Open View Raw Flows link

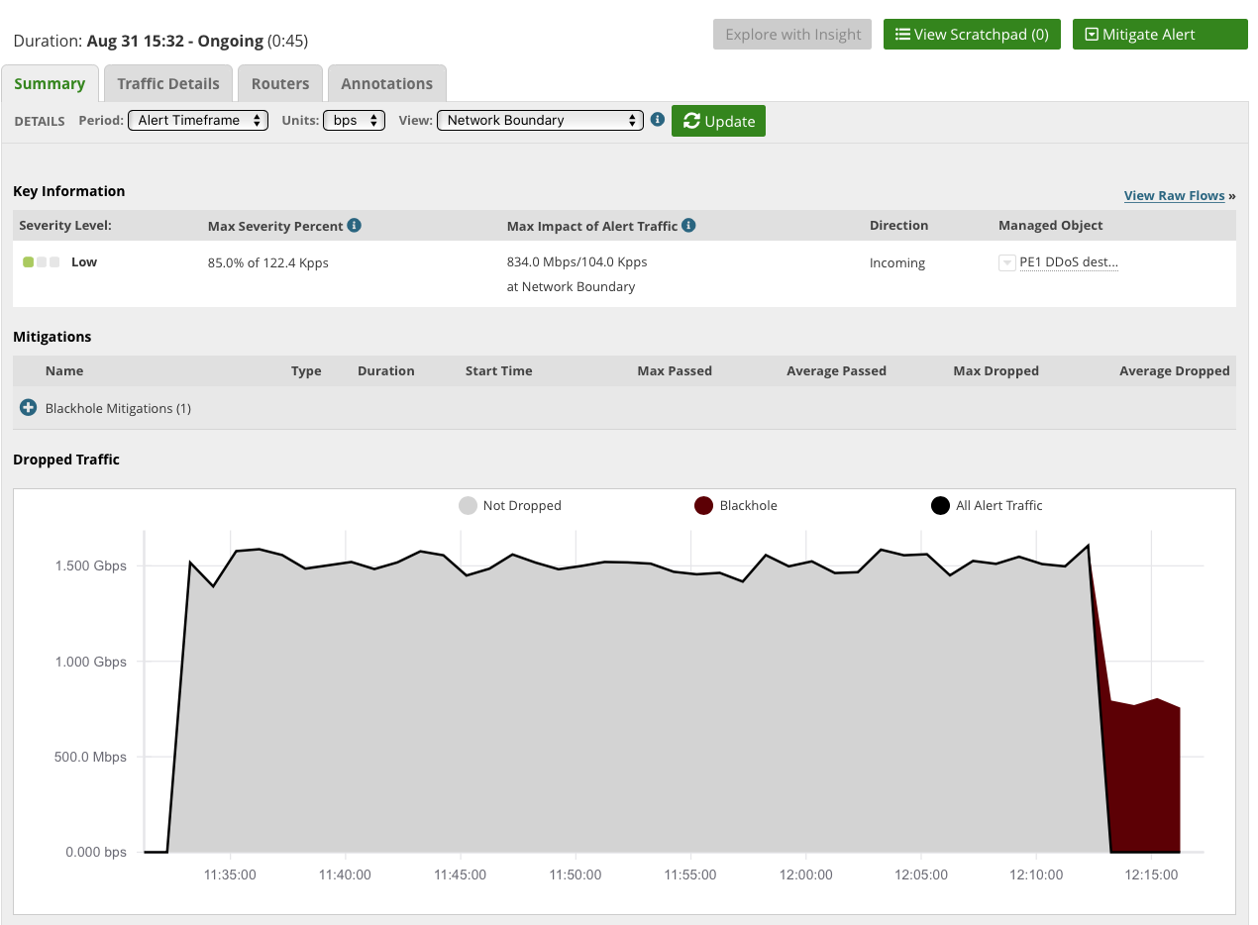pyautogui.click(x=1174, y=196)
